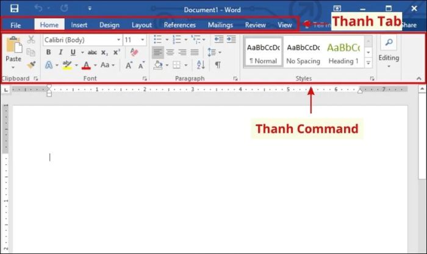The height and width of the screenshot is (254, 427).
Task: Select Center paragraph alignment
Action: click(170, 52)
